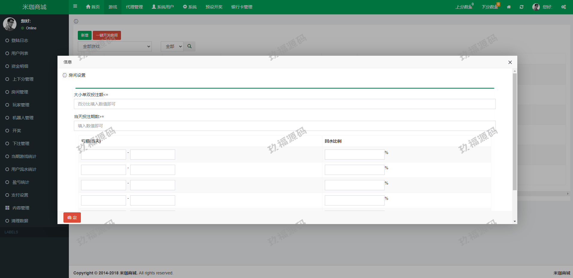
Task: Click the refresh icon in header
Action: pos(522,7)
